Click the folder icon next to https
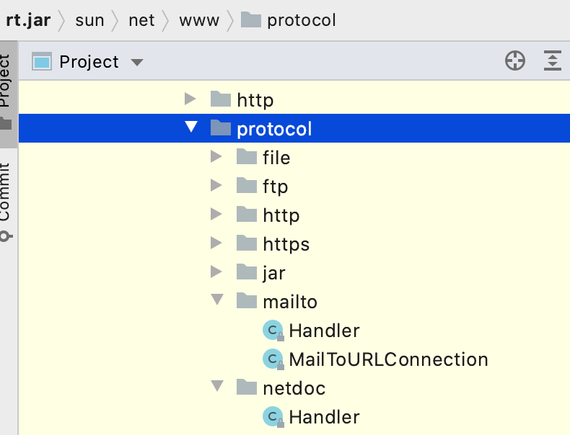The width and height of the screenshot is (570, 435). (x=247, y=243)
